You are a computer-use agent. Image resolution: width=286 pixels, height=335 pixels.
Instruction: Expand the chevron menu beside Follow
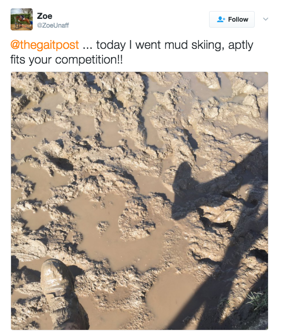(265, 19)
